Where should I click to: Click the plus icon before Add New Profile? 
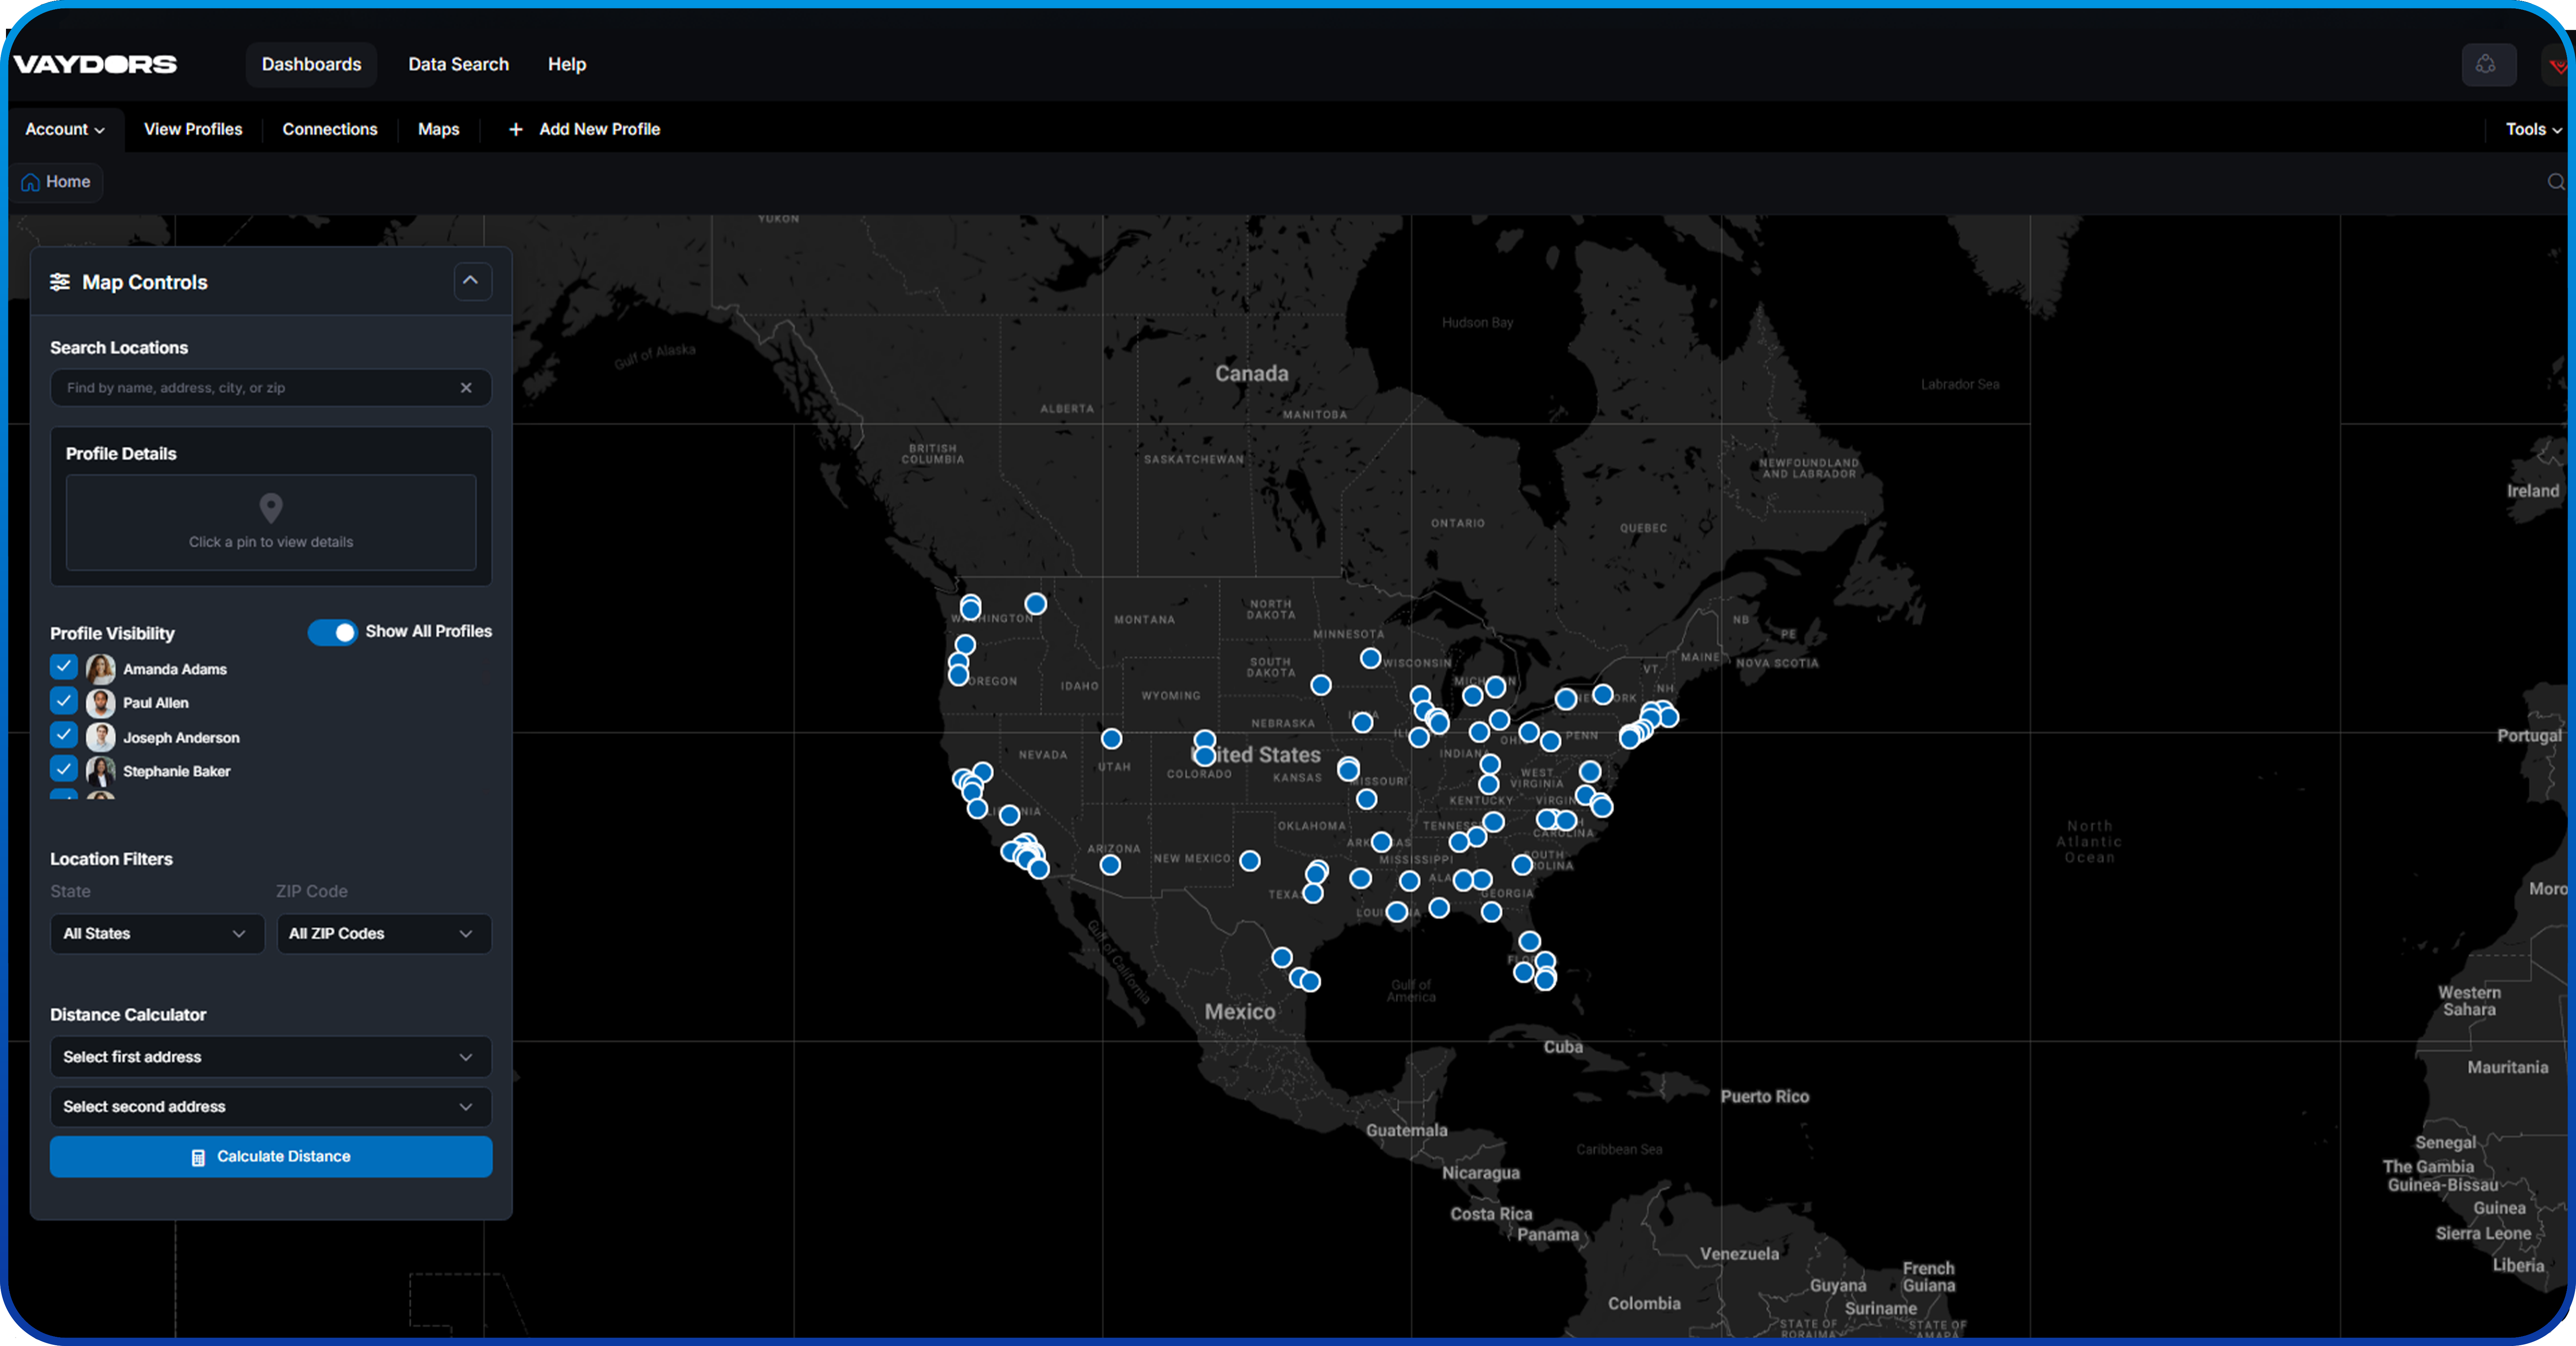516,130
